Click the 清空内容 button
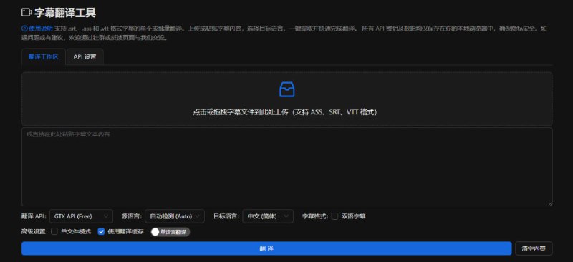 534,248
